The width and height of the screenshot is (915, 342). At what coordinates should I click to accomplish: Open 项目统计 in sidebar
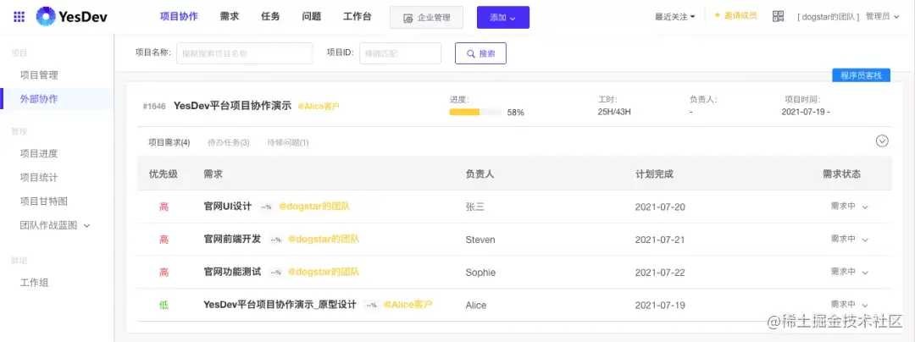point(39,178)
